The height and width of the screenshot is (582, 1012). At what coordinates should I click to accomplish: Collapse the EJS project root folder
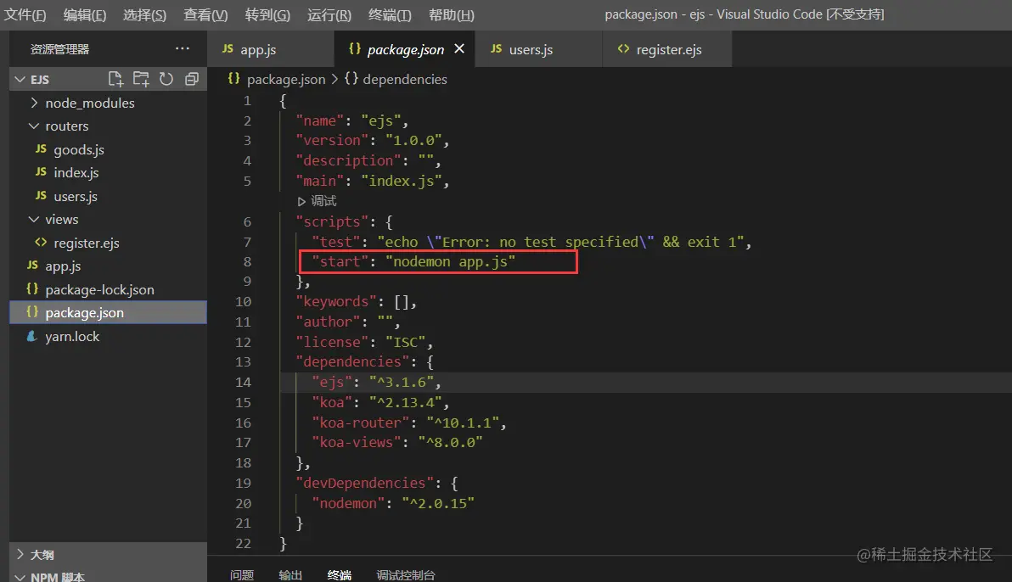(20, 80)
